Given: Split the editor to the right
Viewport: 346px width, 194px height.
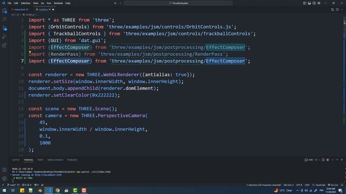Looking at the screenshot, I should (x=337, y=10).
